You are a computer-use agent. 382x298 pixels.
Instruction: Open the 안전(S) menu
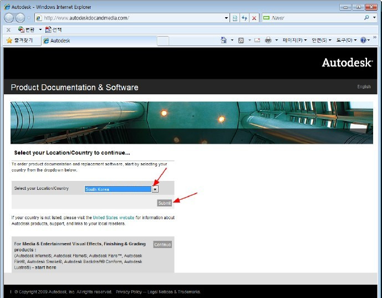[x=322, y=40]
